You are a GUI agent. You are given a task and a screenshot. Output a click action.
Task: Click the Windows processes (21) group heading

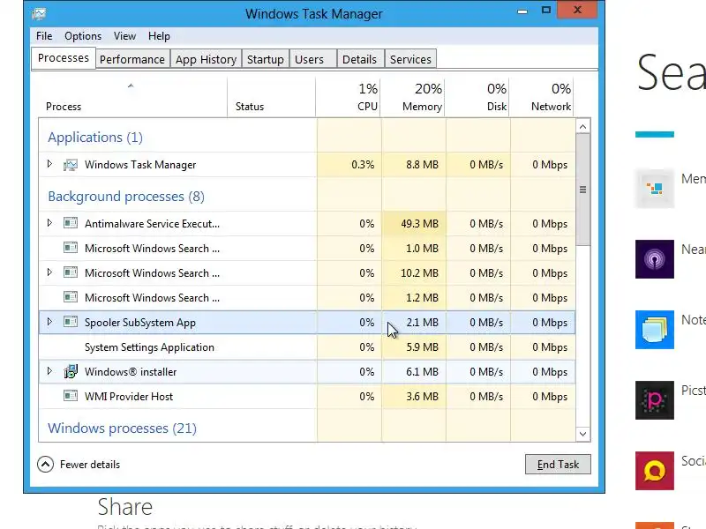point(122,428)
